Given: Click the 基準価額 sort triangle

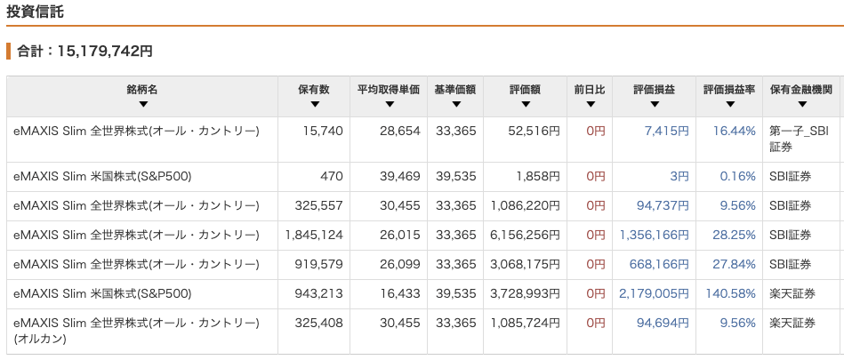Looking at the screenshot, I should [x=454, y=105].
